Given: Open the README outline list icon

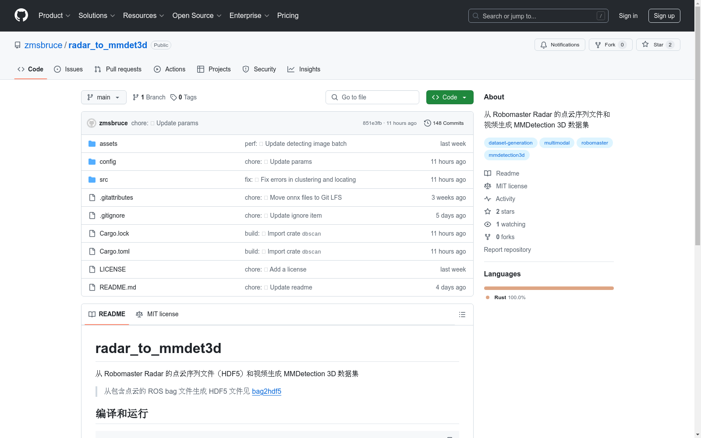Looking at the screenshot, I should (462, 314).
